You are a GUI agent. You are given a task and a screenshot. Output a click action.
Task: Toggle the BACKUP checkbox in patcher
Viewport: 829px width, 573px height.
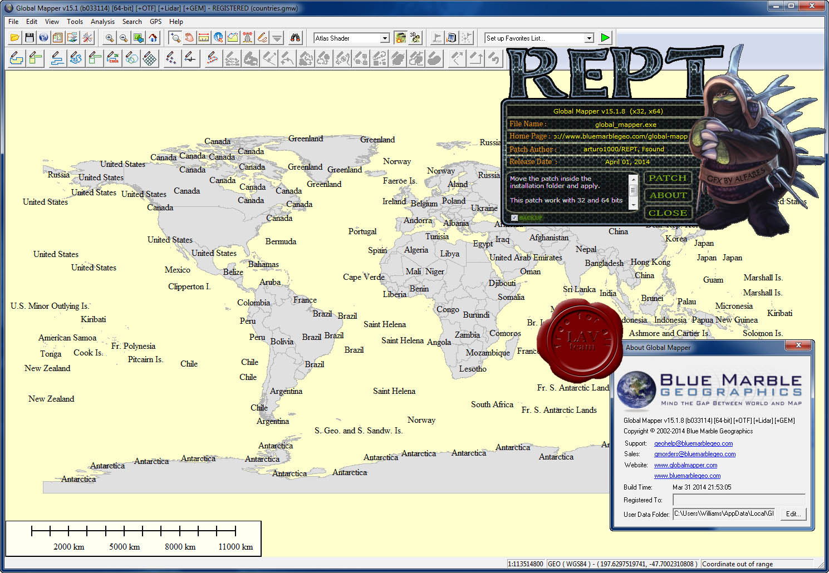click(514, 218)
